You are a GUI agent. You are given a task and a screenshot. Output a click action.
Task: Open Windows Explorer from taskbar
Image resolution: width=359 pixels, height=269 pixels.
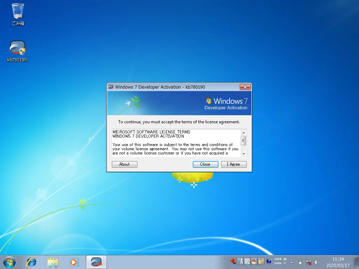(x=53, y=262)
